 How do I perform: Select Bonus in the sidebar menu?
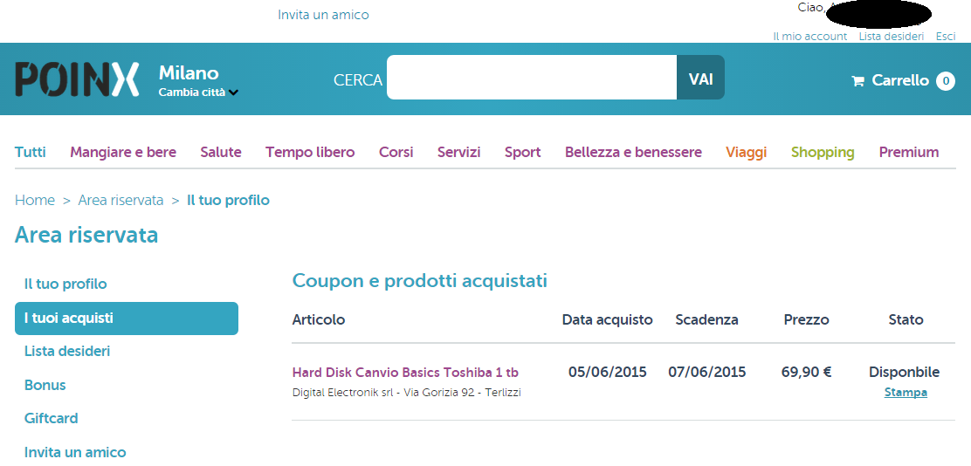45,386
